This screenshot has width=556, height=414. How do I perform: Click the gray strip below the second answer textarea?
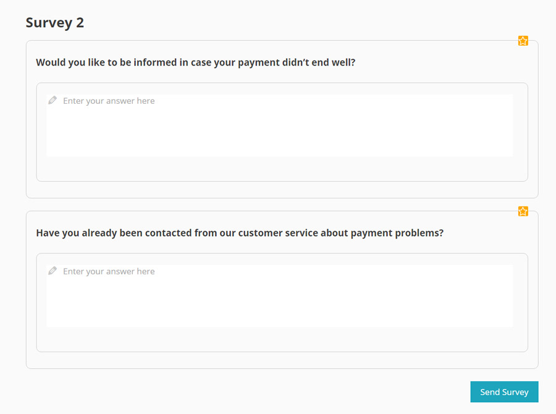282,339
